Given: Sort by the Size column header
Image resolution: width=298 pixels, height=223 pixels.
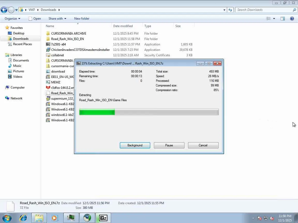Looking at the screenshot, I should tap(178, 26).
